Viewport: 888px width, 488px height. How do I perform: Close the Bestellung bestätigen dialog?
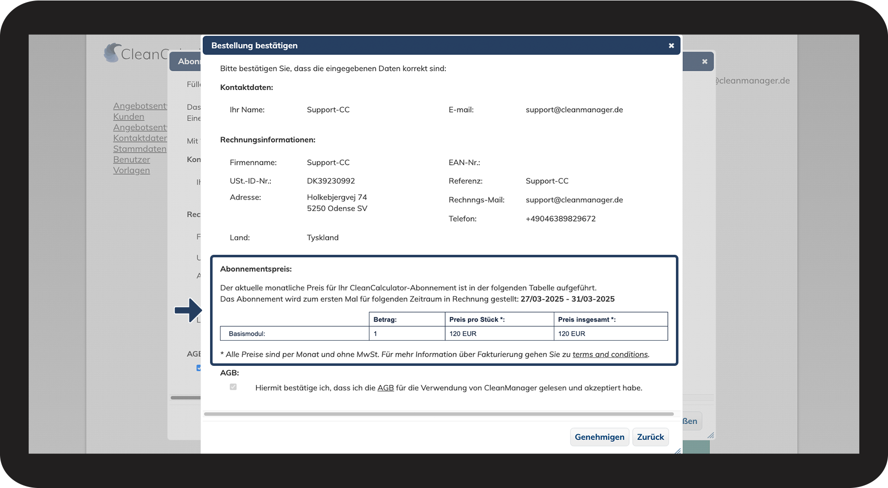pos(671,46)
